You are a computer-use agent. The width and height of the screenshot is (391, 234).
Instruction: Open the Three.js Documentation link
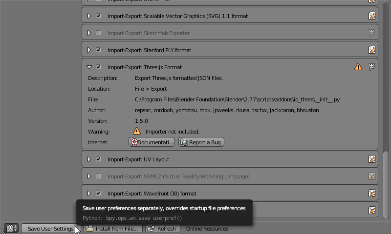(152, 142)
